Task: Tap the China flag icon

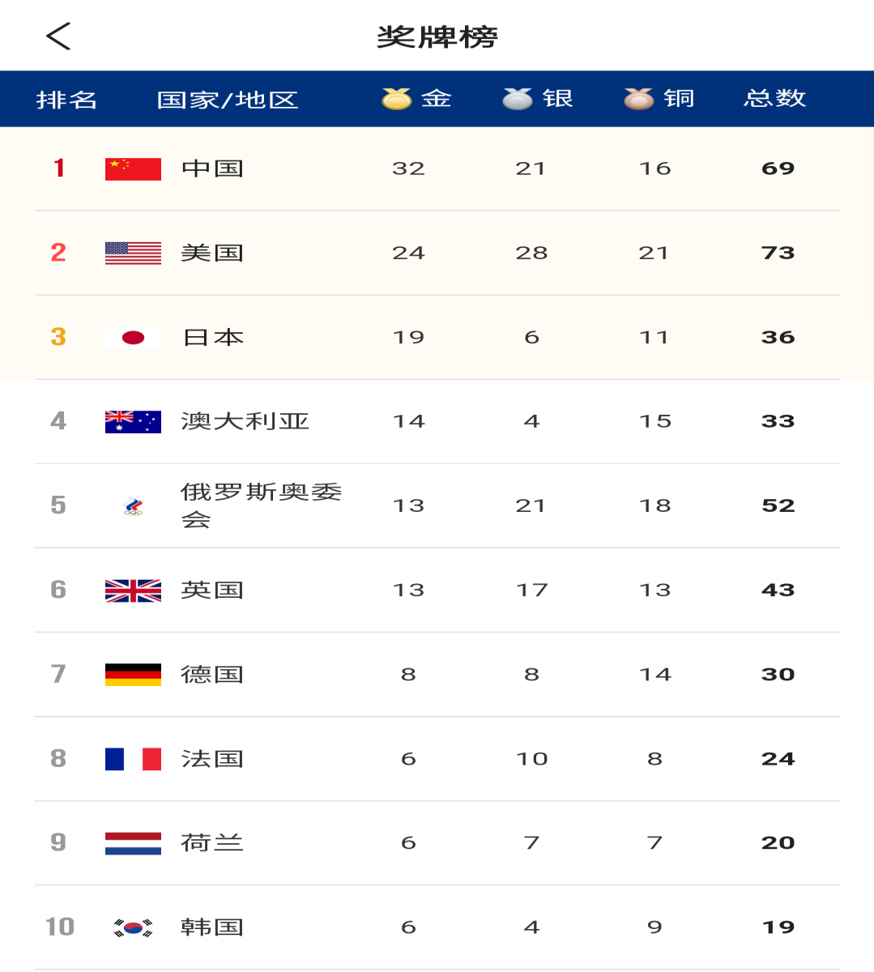Action: [x=133, y=168]
